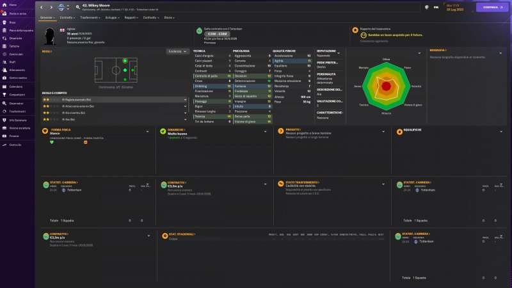The width and height of the screenshot is (512, 288).
Task: Open the Rapporto dell'osservatore link
Action: tap(374, 30)
